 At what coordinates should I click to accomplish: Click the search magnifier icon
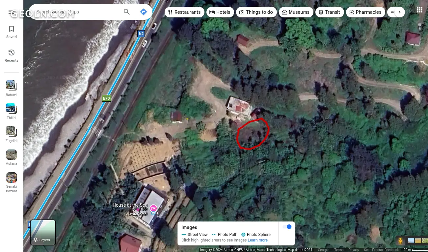coord(127,12)
